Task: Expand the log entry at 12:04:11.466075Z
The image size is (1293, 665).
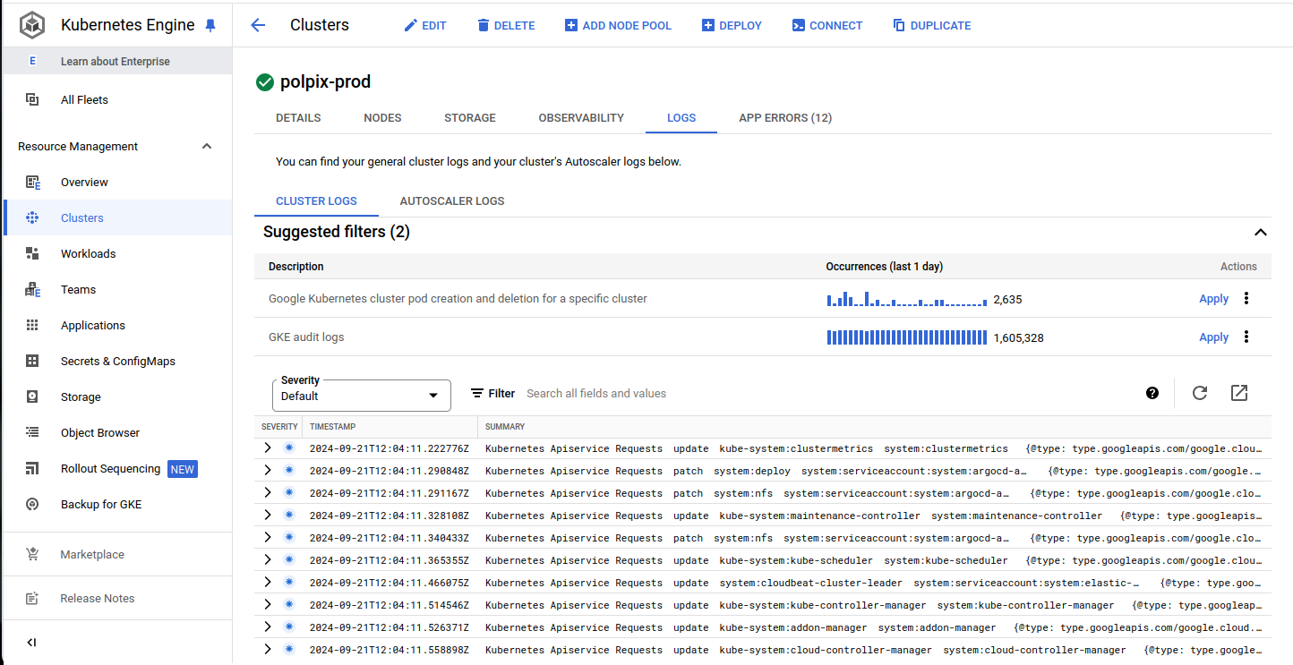Action: click(267, 582)
